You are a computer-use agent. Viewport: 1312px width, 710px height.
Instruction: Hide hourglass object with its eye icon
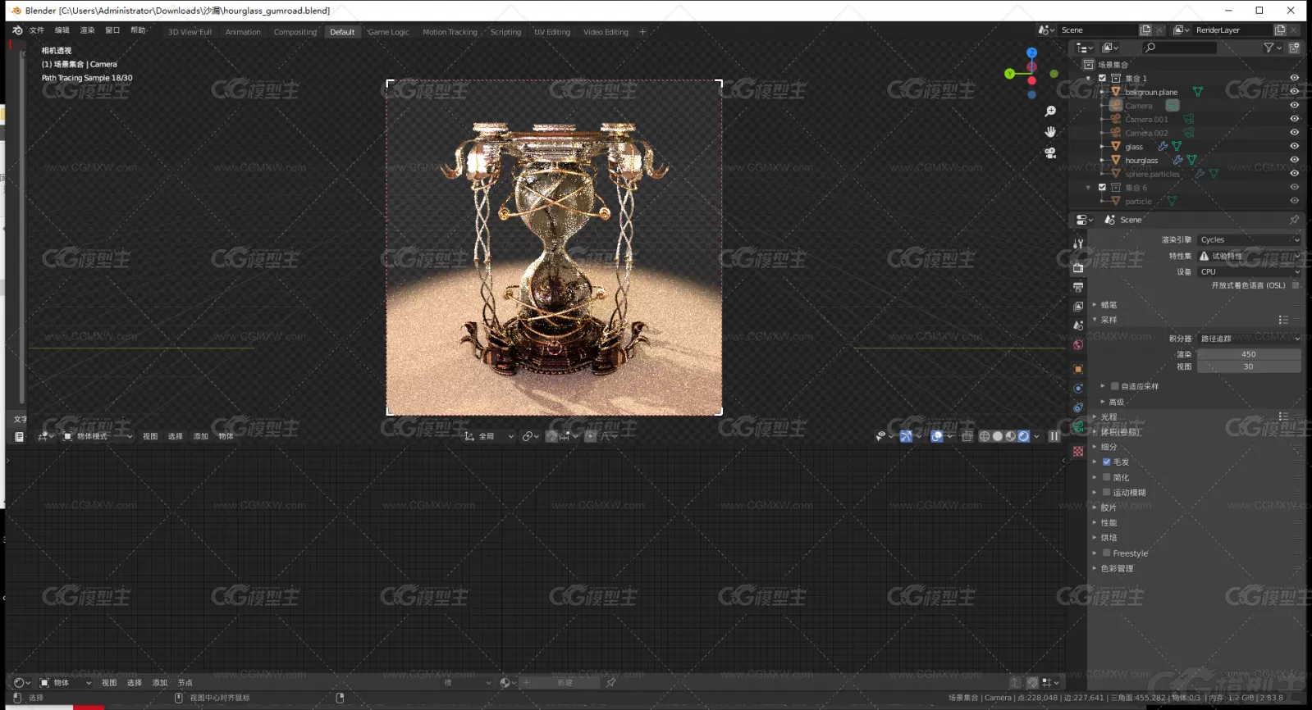tap(1294, 160)
